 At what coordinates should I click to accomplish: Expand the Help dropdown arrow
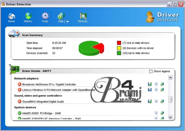68,22
